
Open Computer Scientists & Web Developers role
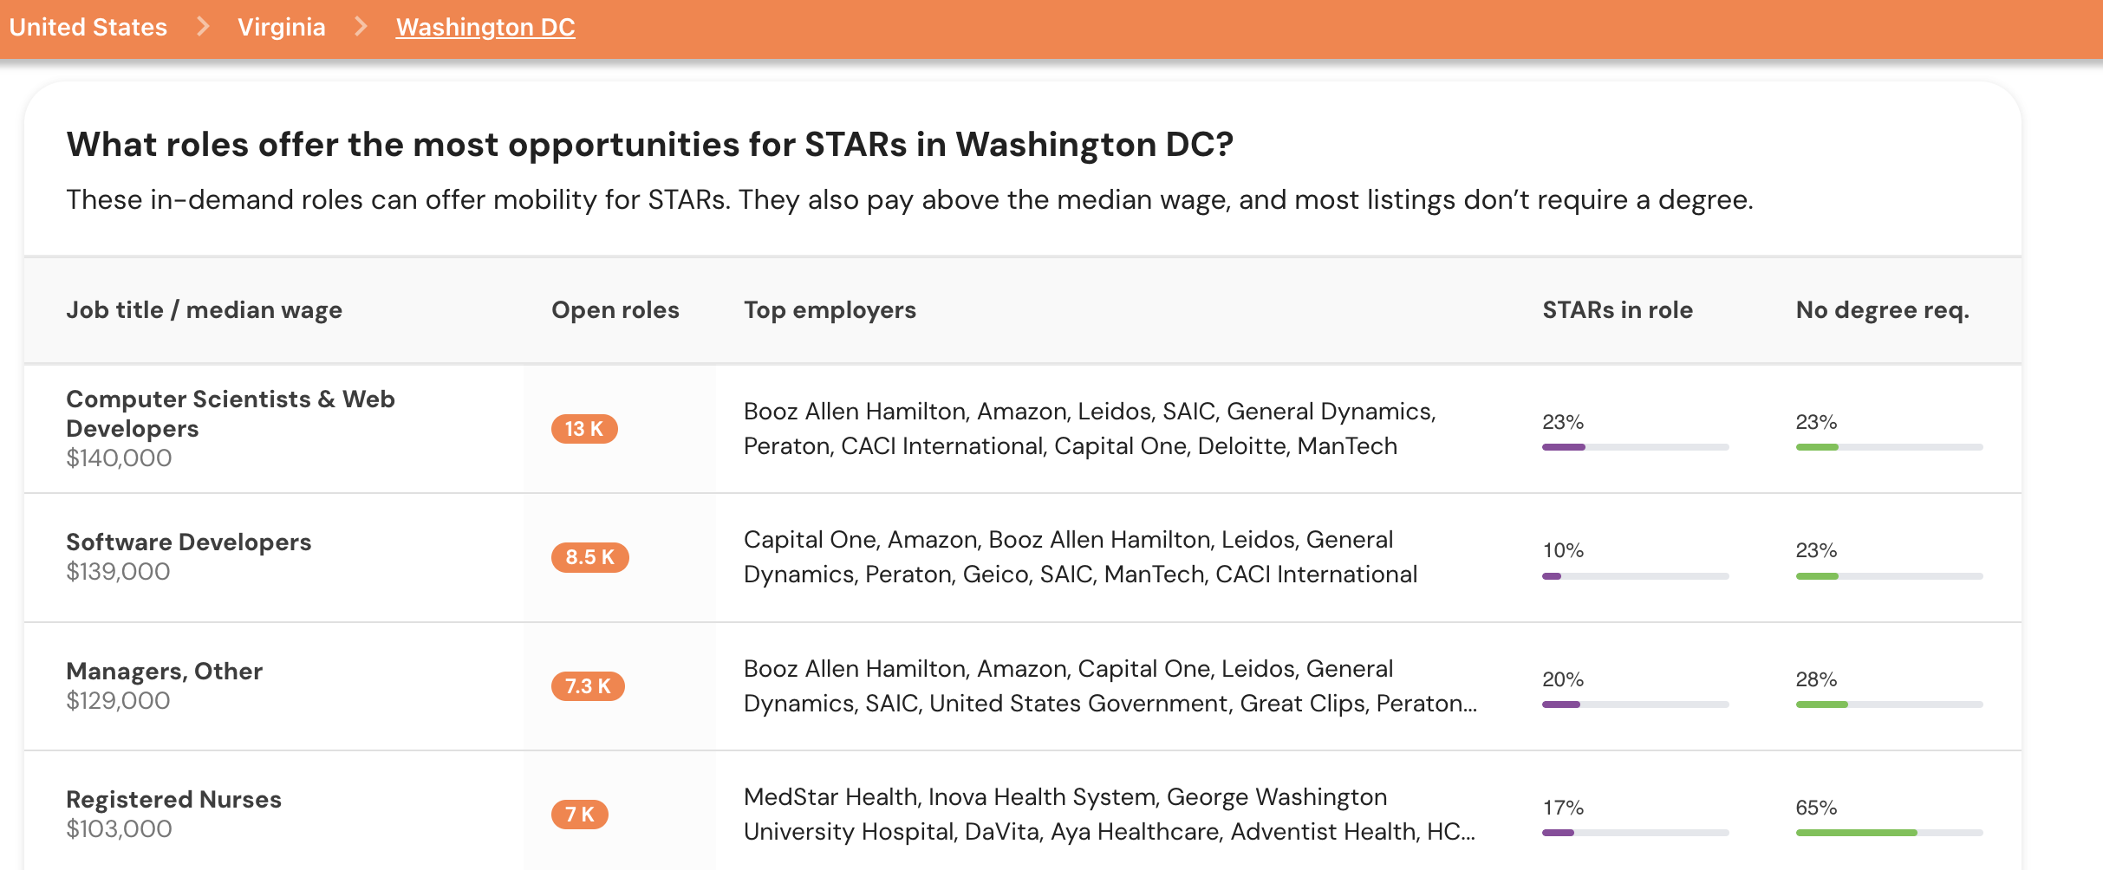(x=231, y=413)
